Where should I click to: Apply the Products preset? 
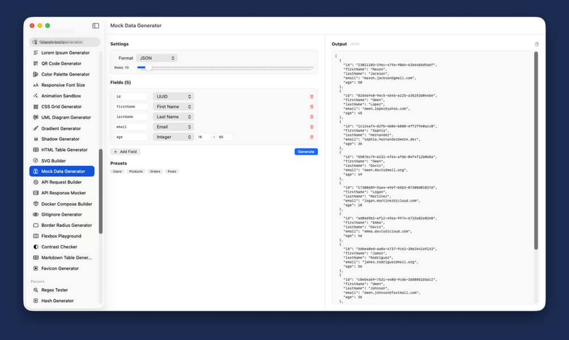tap(136, 171)
